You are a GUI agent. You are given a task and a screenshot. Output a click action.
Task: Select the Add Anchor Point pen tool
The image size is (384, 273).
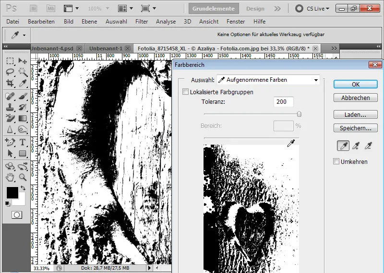coord(10,142)
